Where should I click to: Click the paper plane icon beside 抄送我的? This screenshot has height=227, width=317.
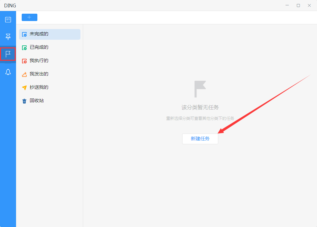(x=24, y=87)
